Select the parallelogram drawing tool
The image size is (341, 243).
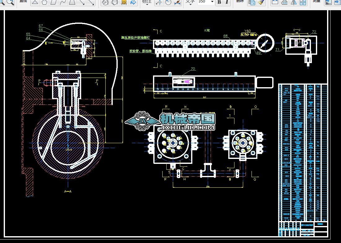tap(54, 2)
